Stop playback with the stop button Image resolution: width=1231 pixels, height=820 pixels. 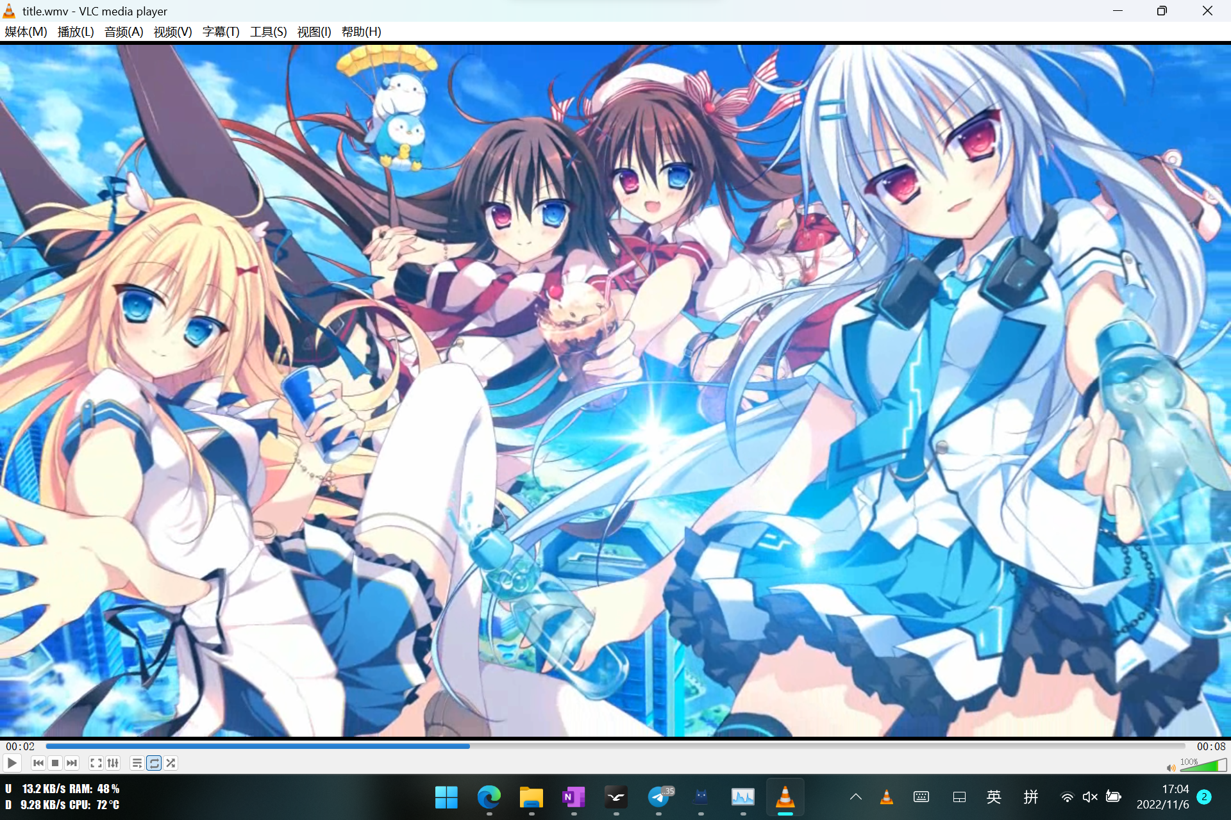pos(55,763)
